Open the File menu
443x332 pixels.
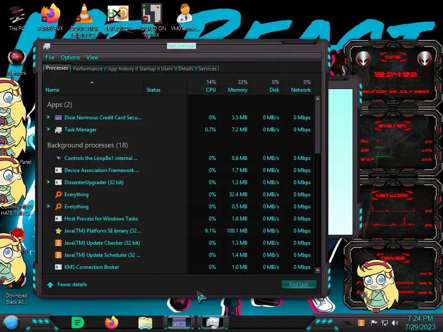pyautogui.click(x=50, y=57)
